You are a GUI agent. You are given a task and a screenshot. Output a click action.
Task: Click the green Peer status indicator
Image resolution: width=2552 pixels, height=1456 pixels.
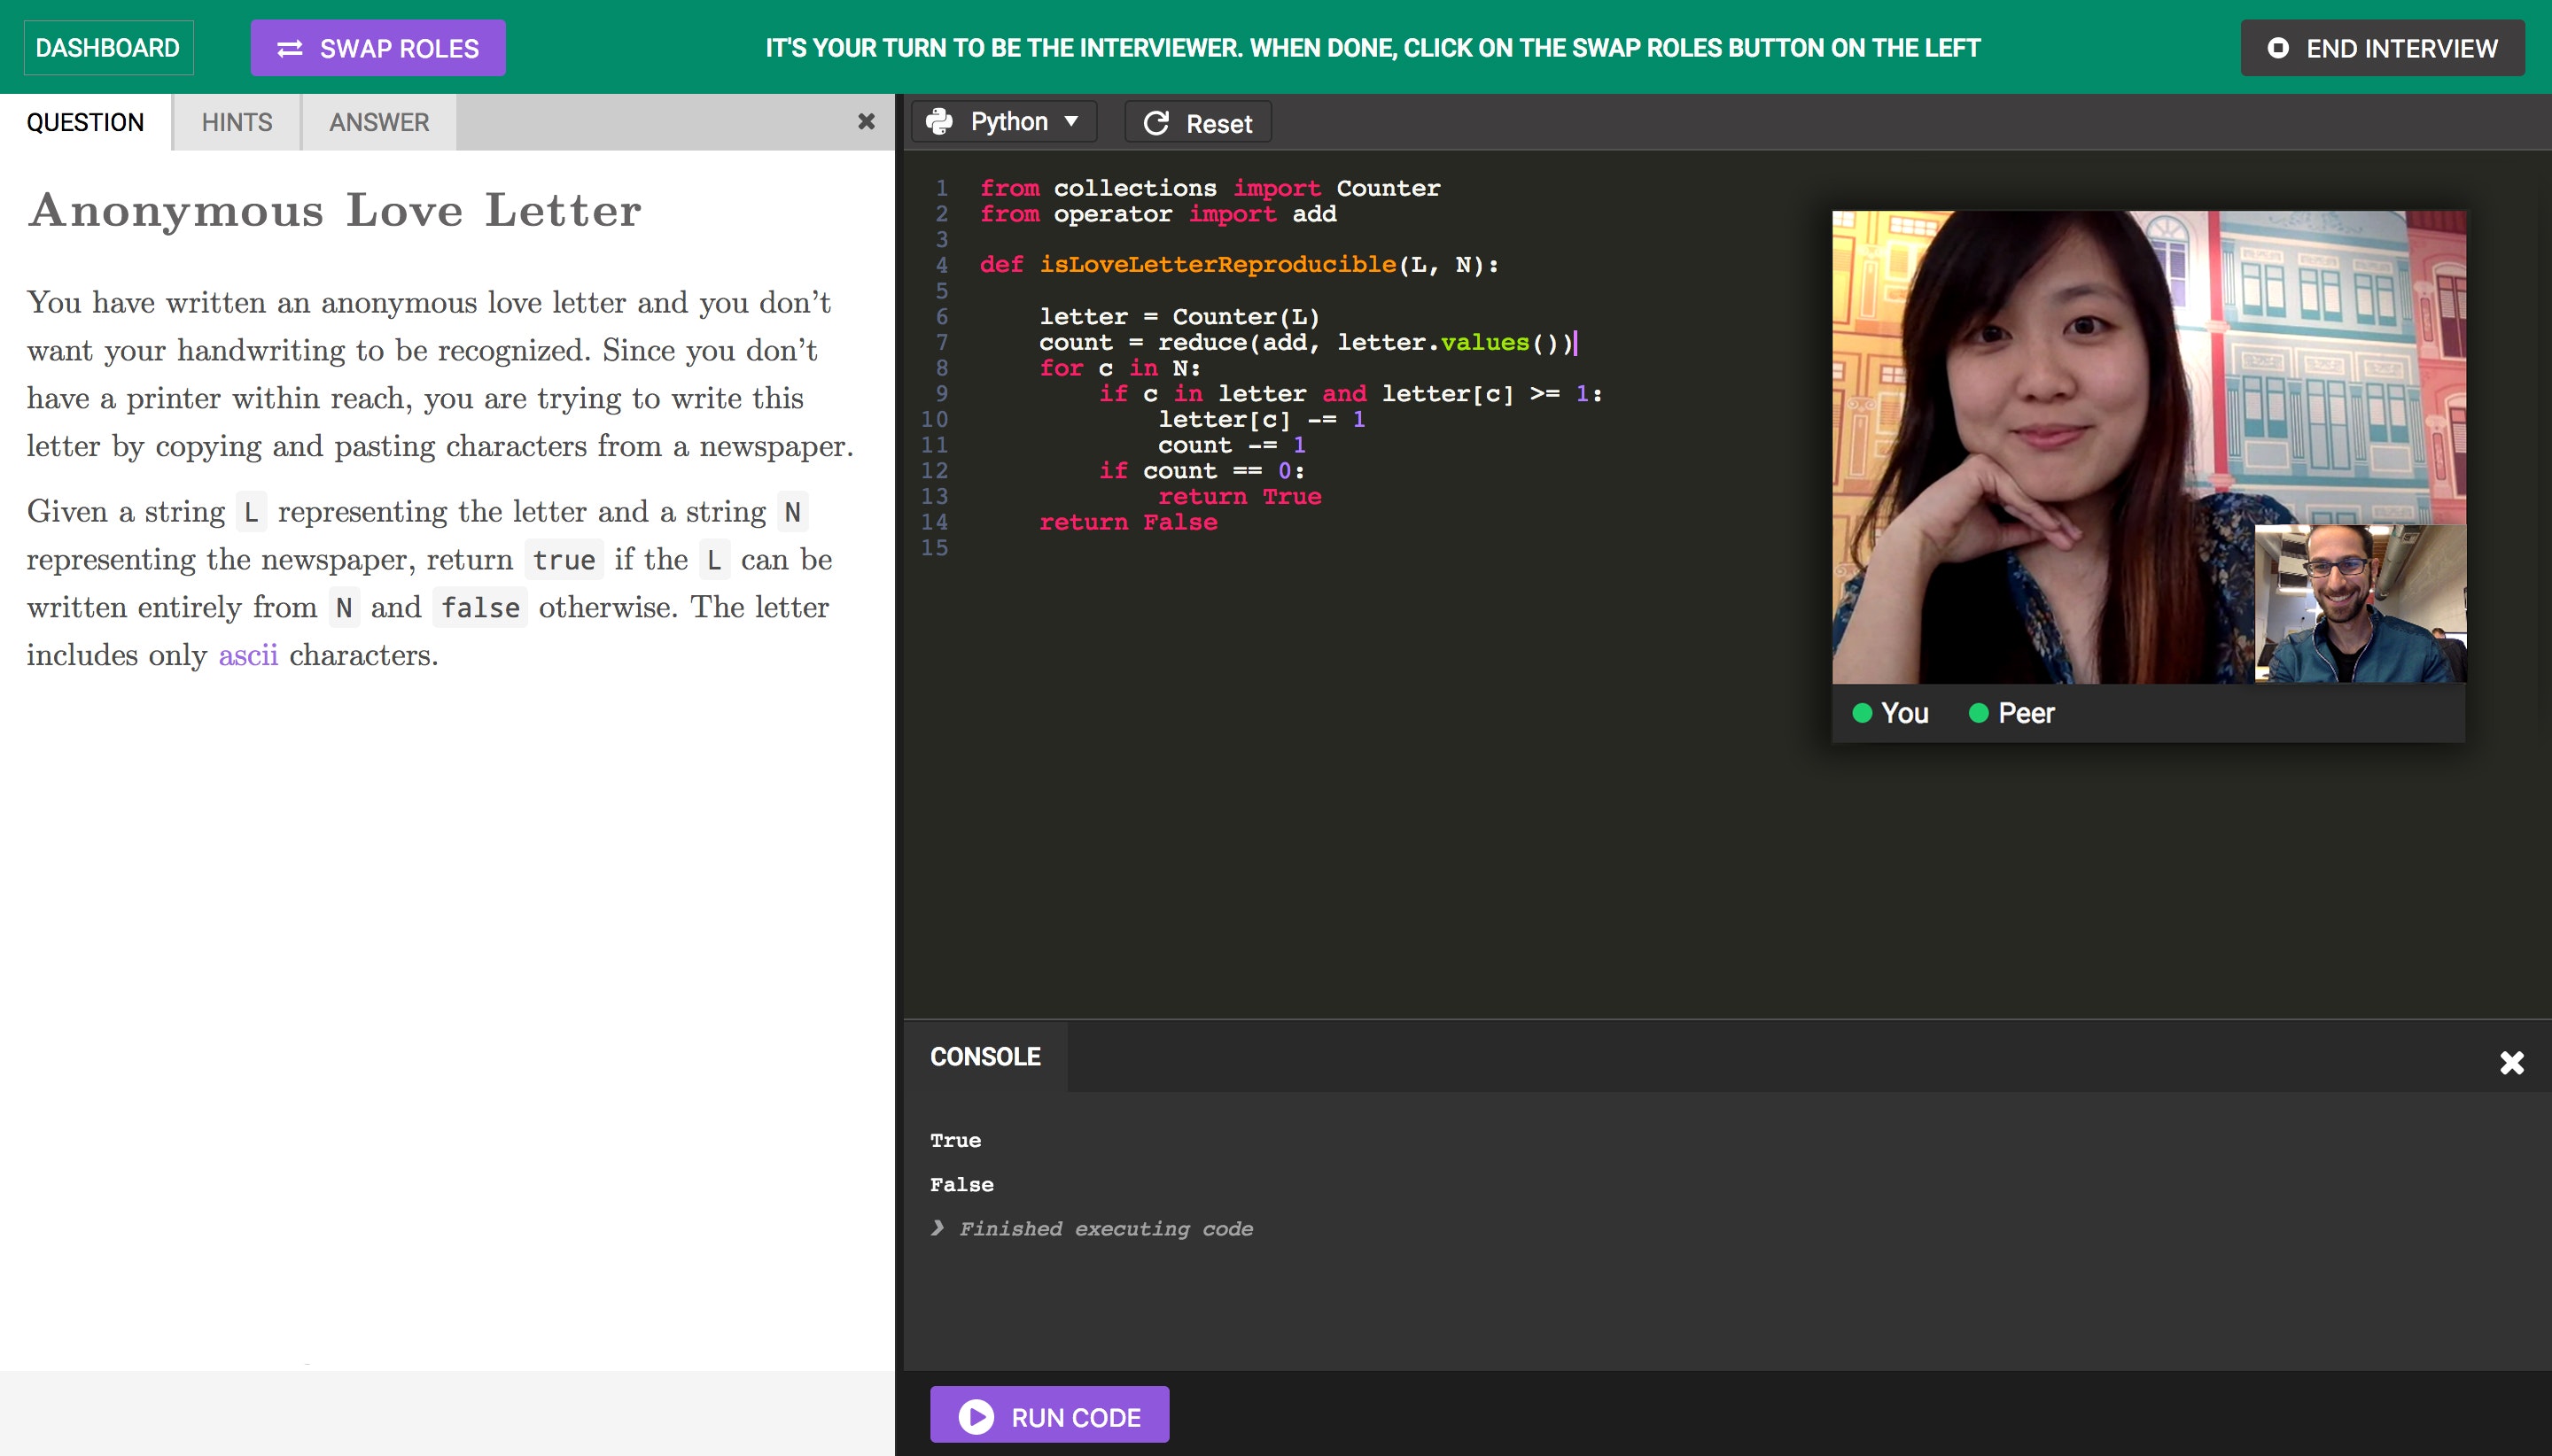[x=1978, y=713]
